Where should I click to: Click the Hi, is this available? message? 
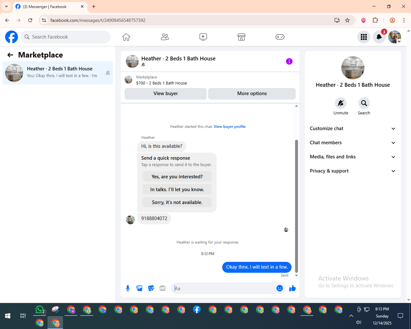point(162,146)
